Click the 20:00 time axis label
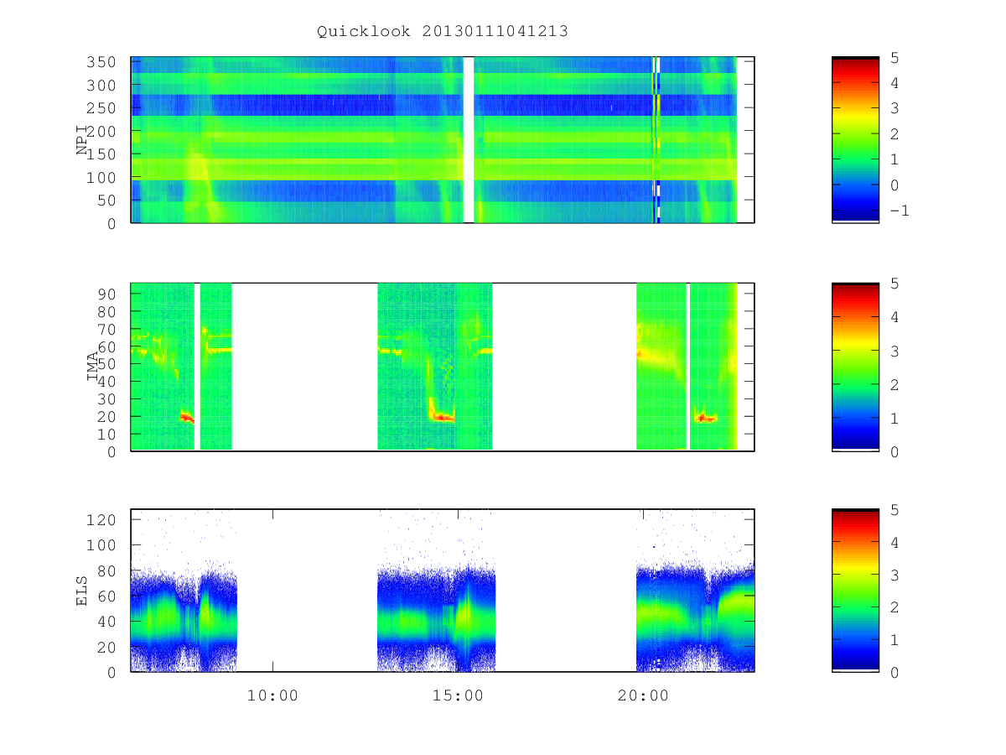The height and width of the screenshot is (755, 1006). coord(643,695)
